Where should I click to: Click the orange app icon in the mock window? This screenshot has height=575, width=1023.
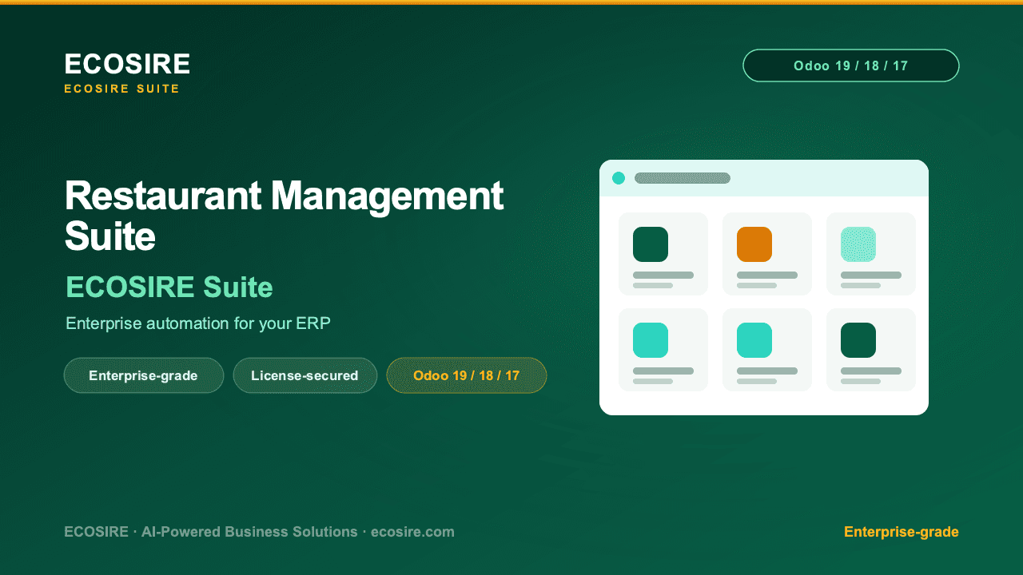pyautogui.click(x=754, y=244)
